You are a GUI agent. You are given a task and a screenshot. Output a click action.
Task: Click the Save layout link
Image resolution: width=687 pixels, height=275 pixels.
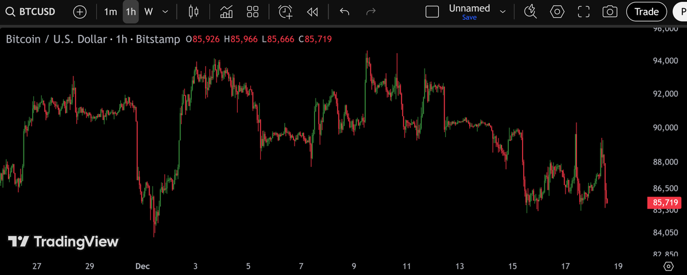(x=469, y=18)
